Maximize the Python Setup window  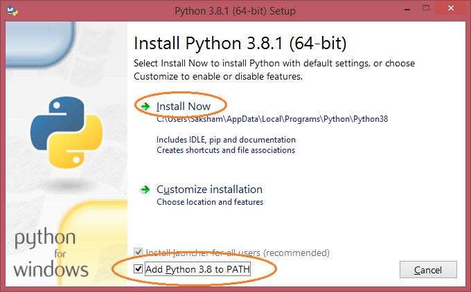coord(426,8)
